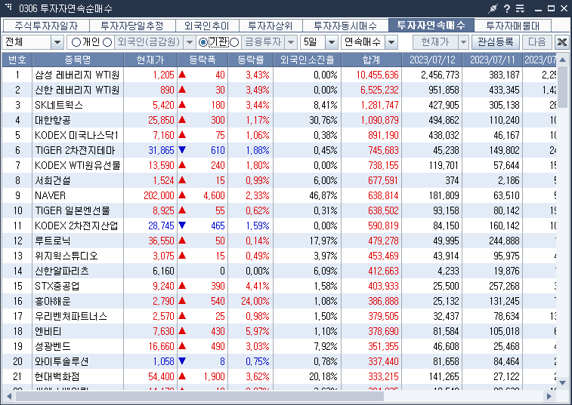Switch to 주식투자자일자 tab
This screenshot has height=405, width=572.
click(46, 26)
